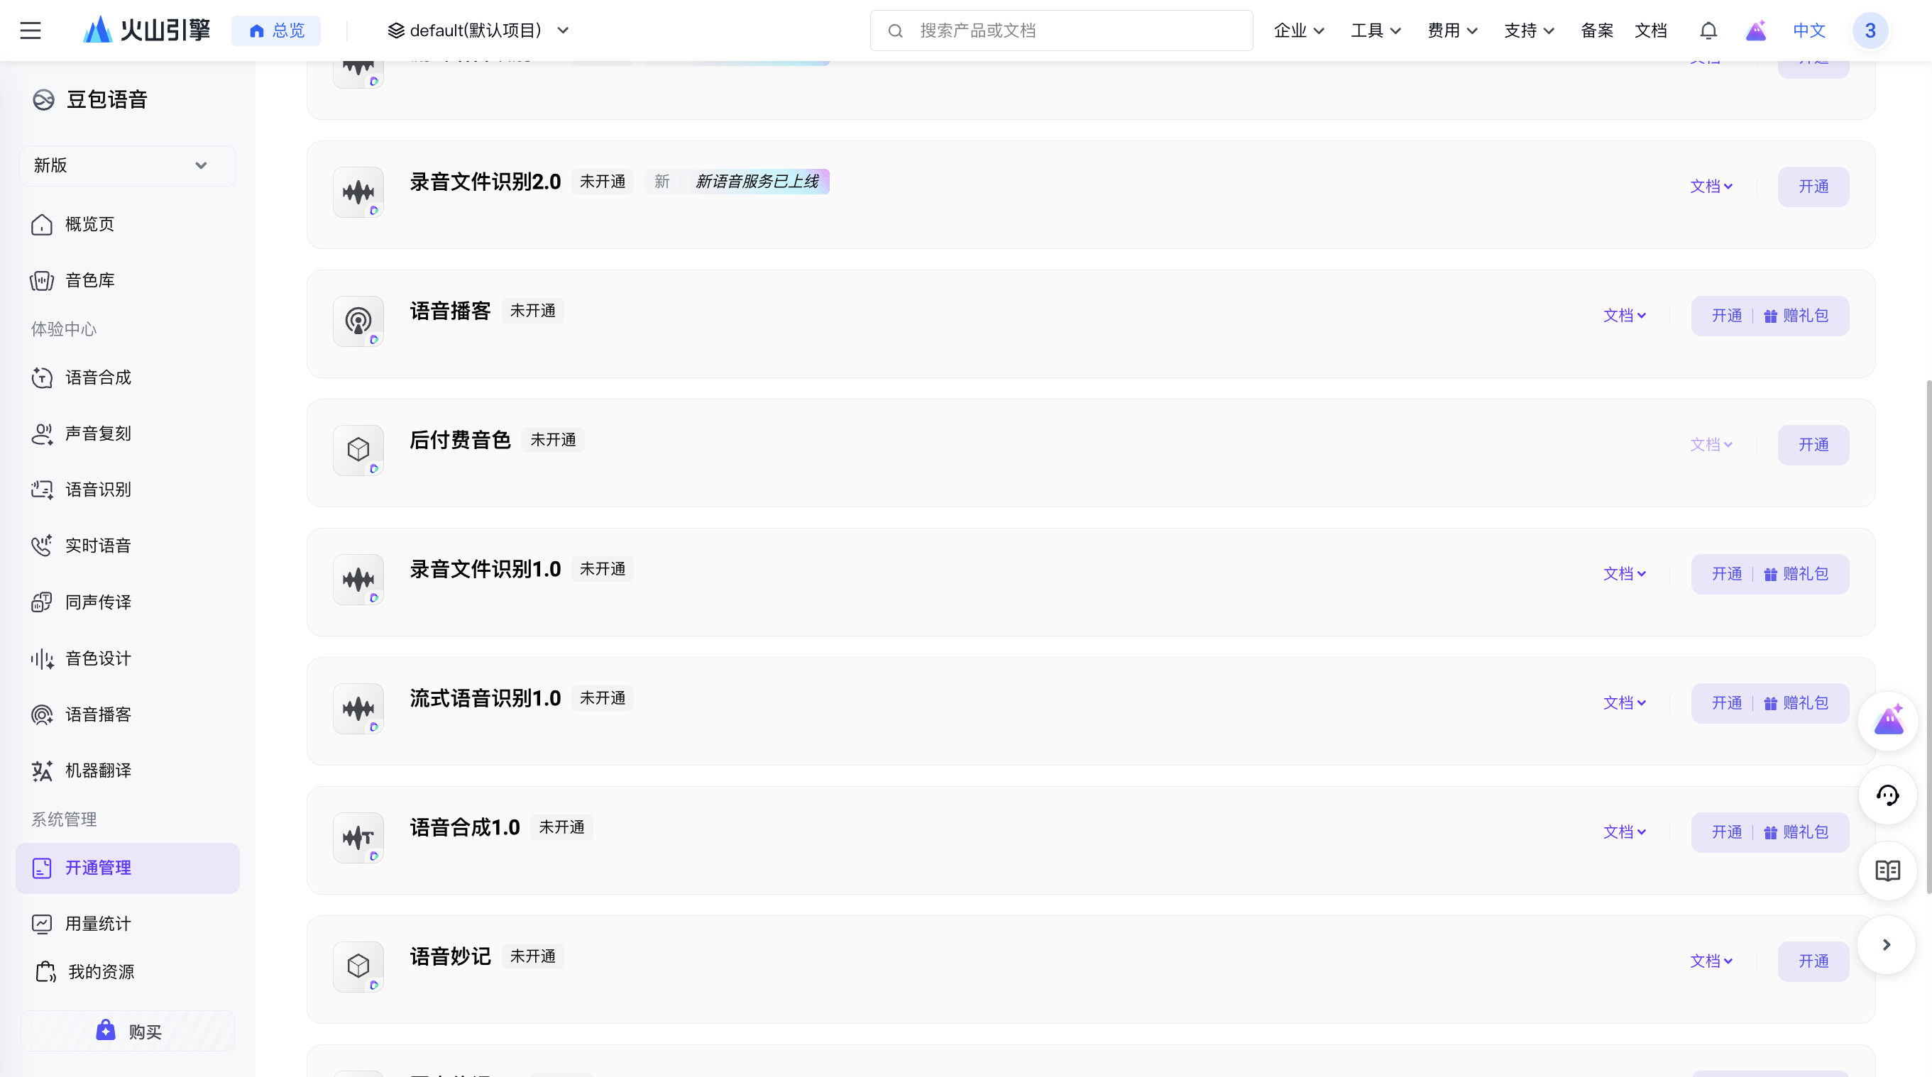Click 开通 for 语音播客

click(1726, 316)
